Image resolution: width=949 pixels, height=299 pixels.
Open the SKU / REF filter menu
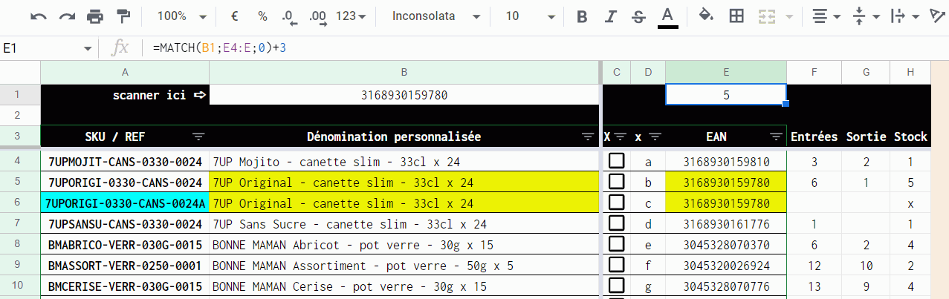pos(198,137)
